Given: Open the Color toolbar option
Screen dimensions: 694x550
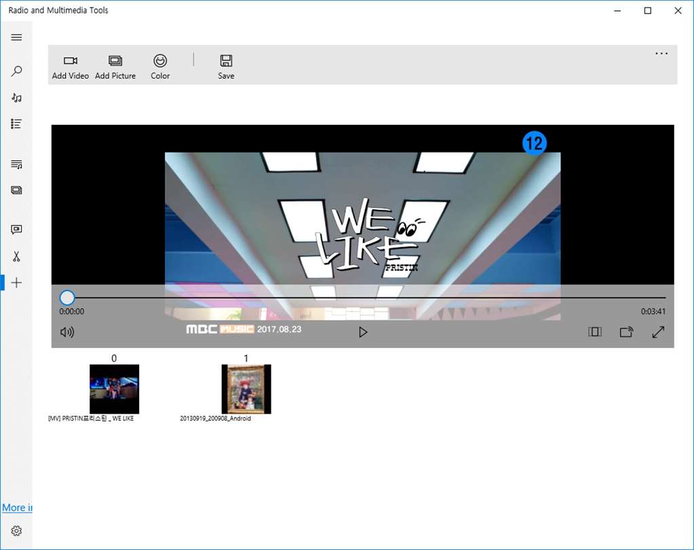Looking at the screenshot, I should pos(160,67).
